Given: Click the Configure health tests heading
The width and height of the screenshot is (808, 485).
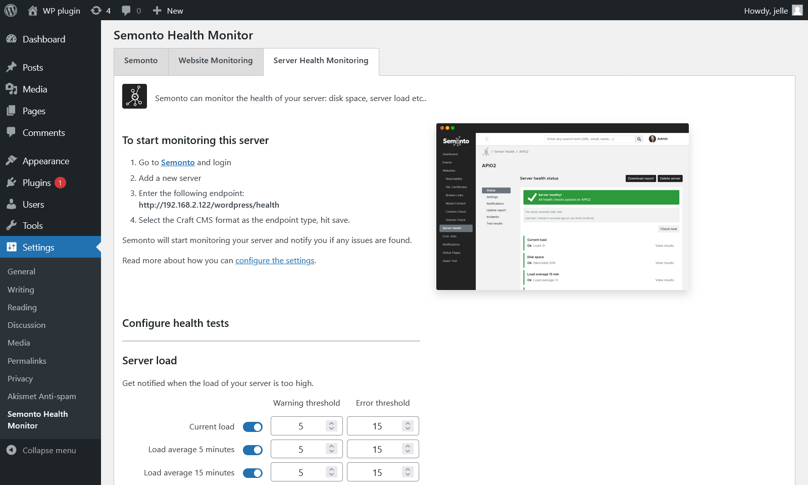Looking at the screenshot, I should tap(176, 323).
